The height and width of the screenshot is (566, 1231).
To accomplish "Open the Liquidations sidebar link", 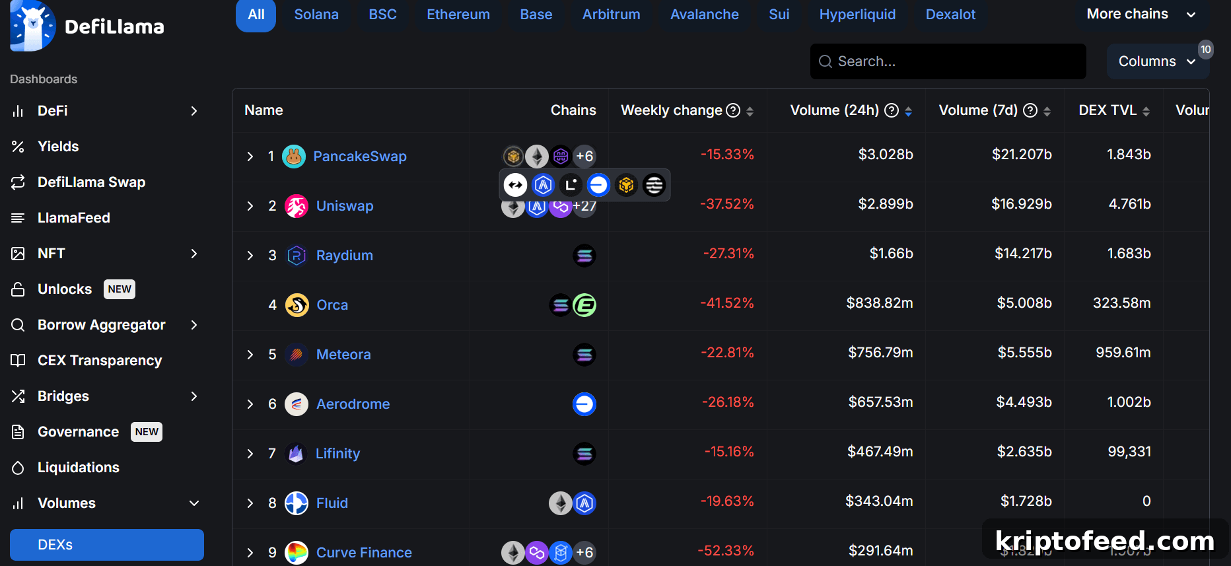I will click(79, 468).
